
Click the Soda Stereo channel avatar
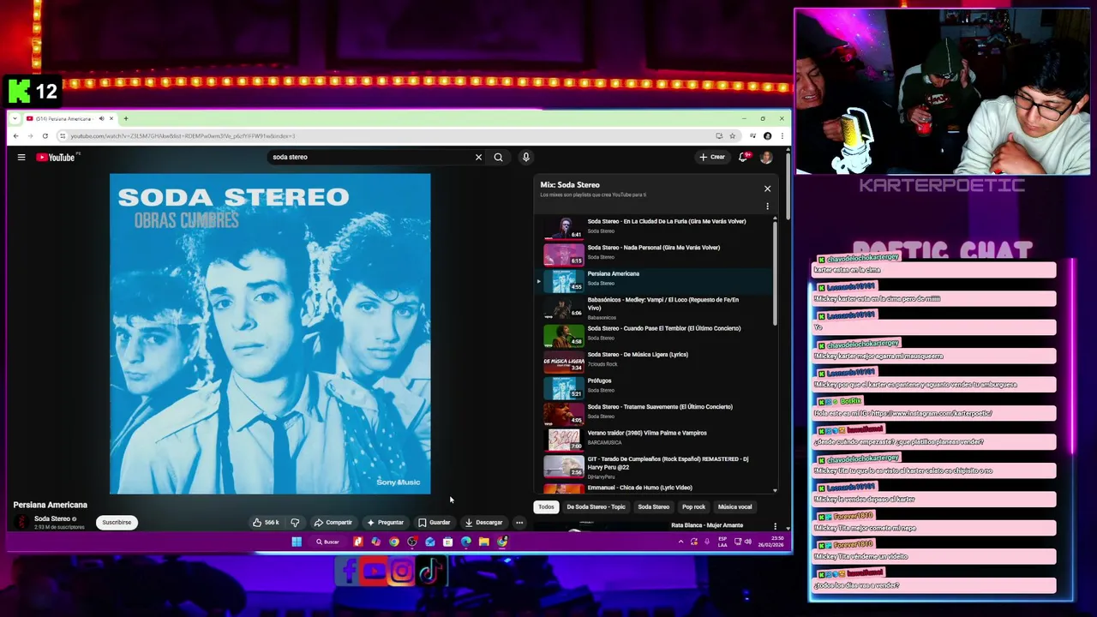click(21, 522)
